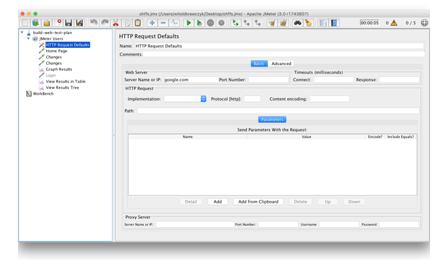Click the Proxy Server Password field

(x=399, y=225)
